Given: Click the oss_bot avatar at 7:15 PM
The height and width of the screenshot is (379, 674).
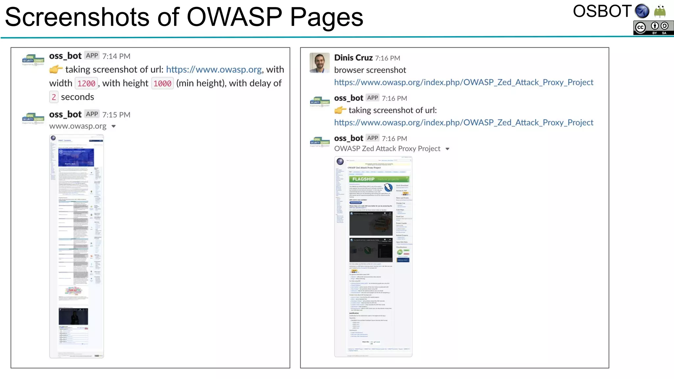Looking at the screenshot, I should click(x=33, y=118).
